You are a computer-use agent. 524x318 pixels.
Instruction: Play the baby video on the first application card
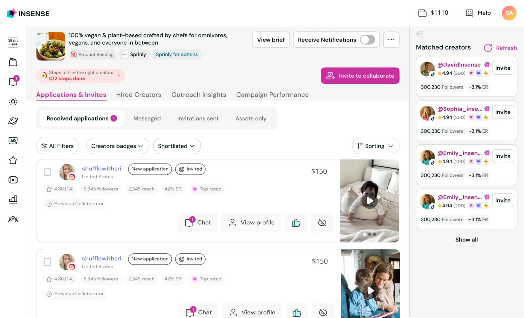coord(370,201)
